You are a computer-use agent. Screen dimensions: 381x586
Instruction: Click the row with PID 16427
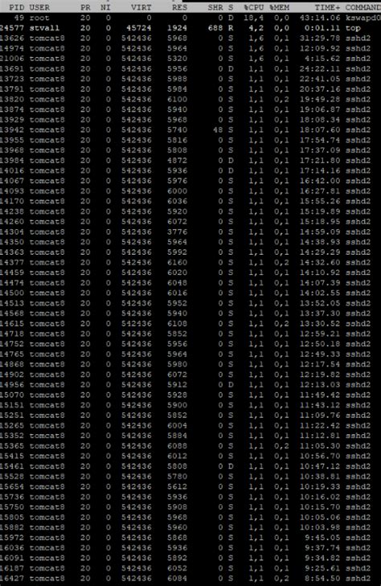coord(190,579)
